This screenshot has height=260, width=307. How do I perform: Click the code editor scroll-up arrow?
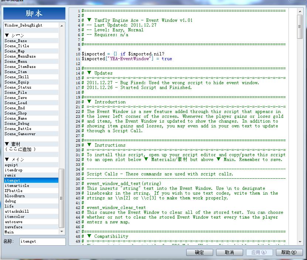(x=300, y=11)
